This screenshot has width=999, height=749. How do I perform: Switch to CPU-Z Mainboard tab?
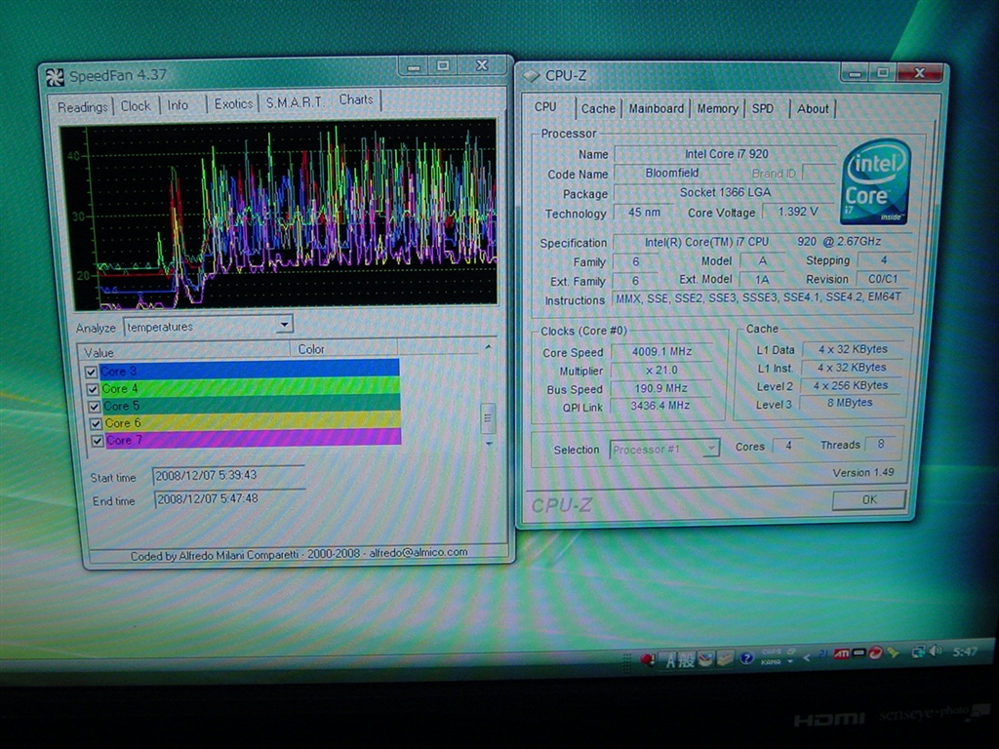point(656,109)
